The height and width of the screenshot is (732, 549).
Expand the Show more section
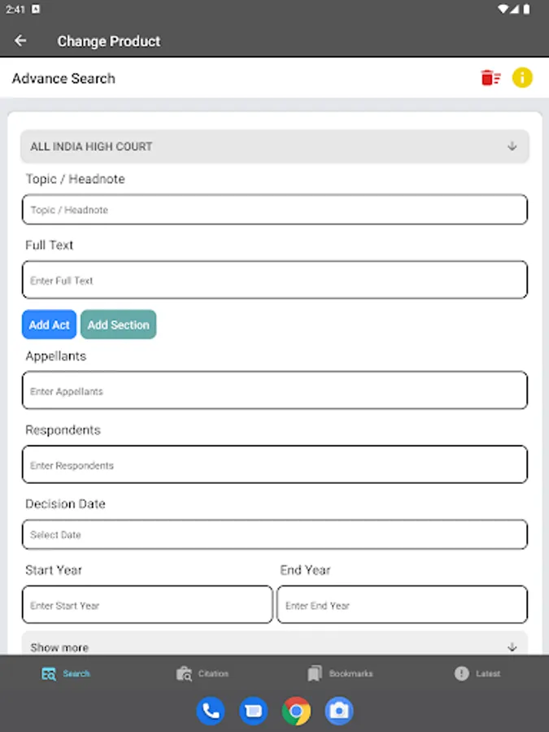point(274,647)
